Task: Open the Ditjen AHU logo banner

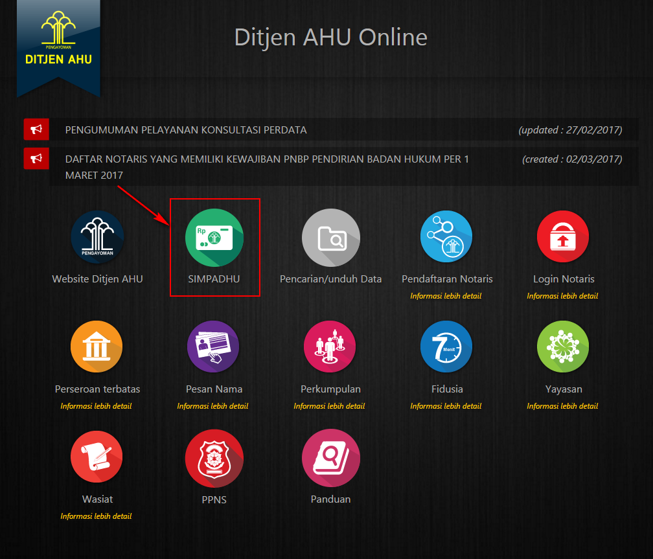Action: (58, 48)
